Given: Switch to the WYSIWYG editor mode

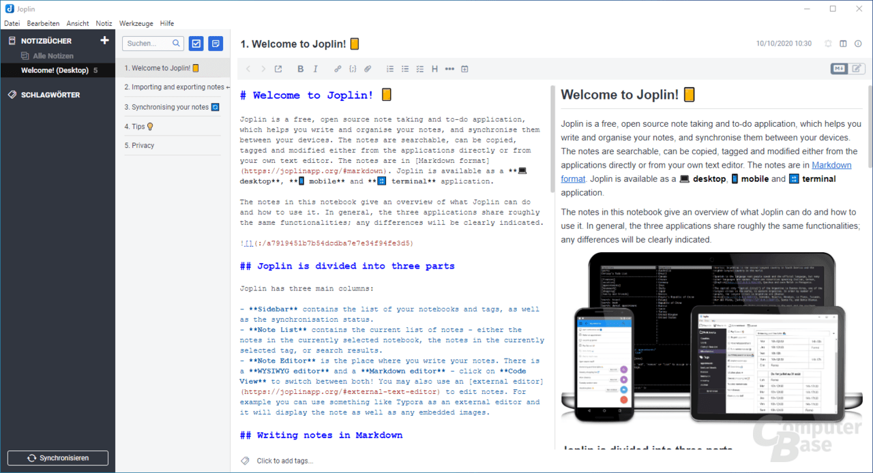Looking at the screenshot, I should [856, 69].
